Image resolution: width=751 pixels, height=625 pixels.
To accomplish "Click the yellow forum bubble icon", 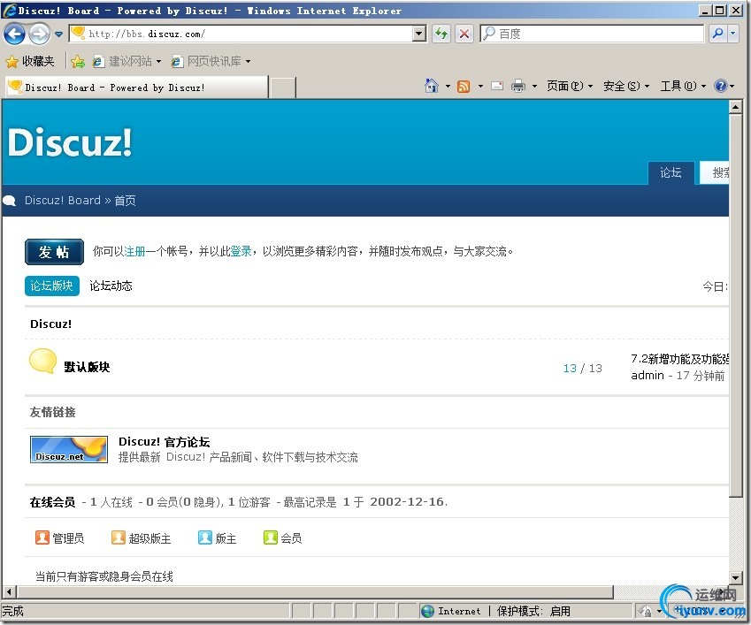I will (x=42, y=361).
